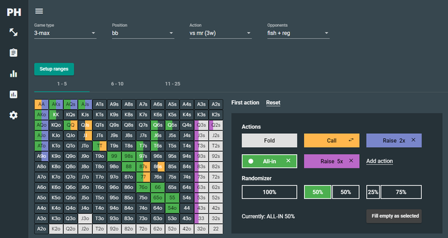This screenshot has height=238, width=448.
Task: Select the 25% randomizer segment
Action: coord(373,192)
